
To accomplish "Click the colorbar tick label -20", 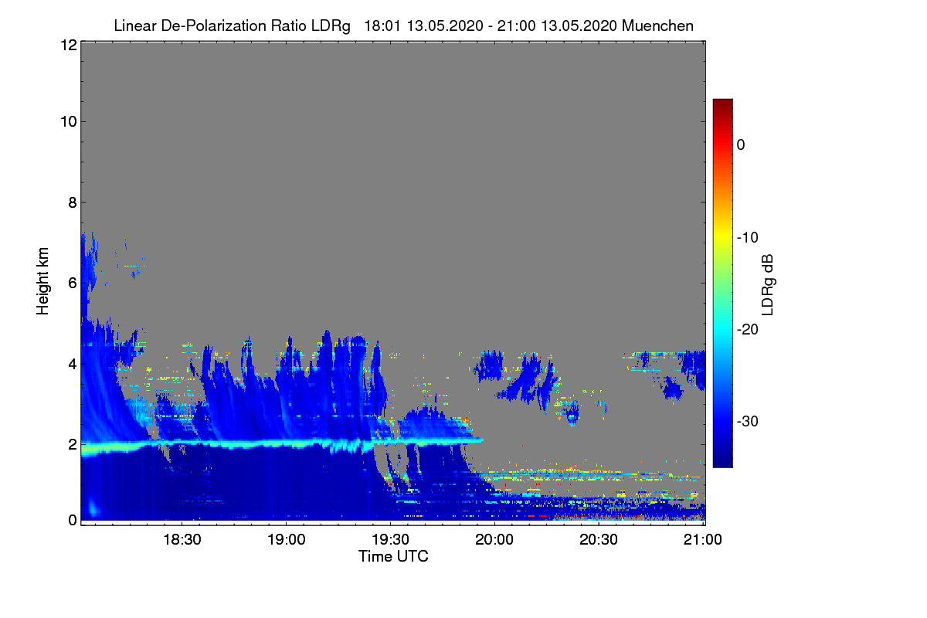I will 749,329.
